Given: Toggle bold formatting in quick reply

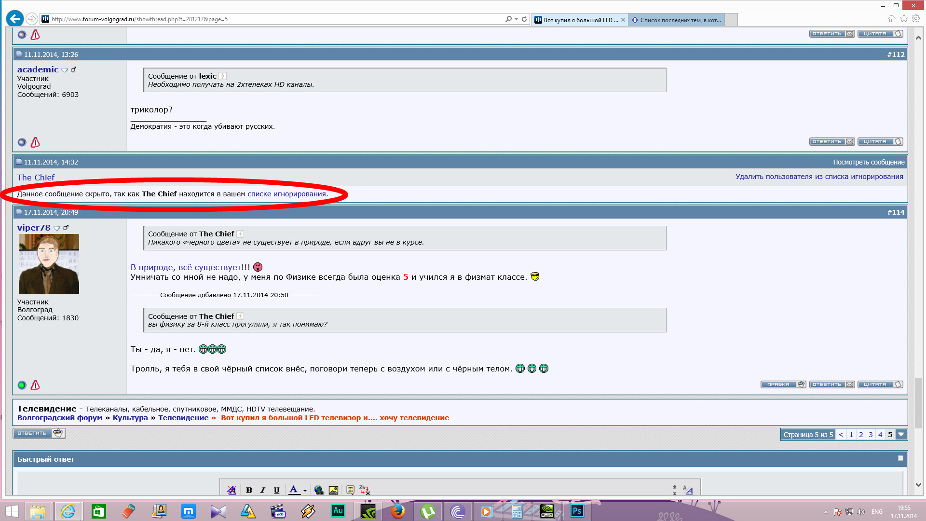Looking at the screenshot, I should [x=249, y=490].
